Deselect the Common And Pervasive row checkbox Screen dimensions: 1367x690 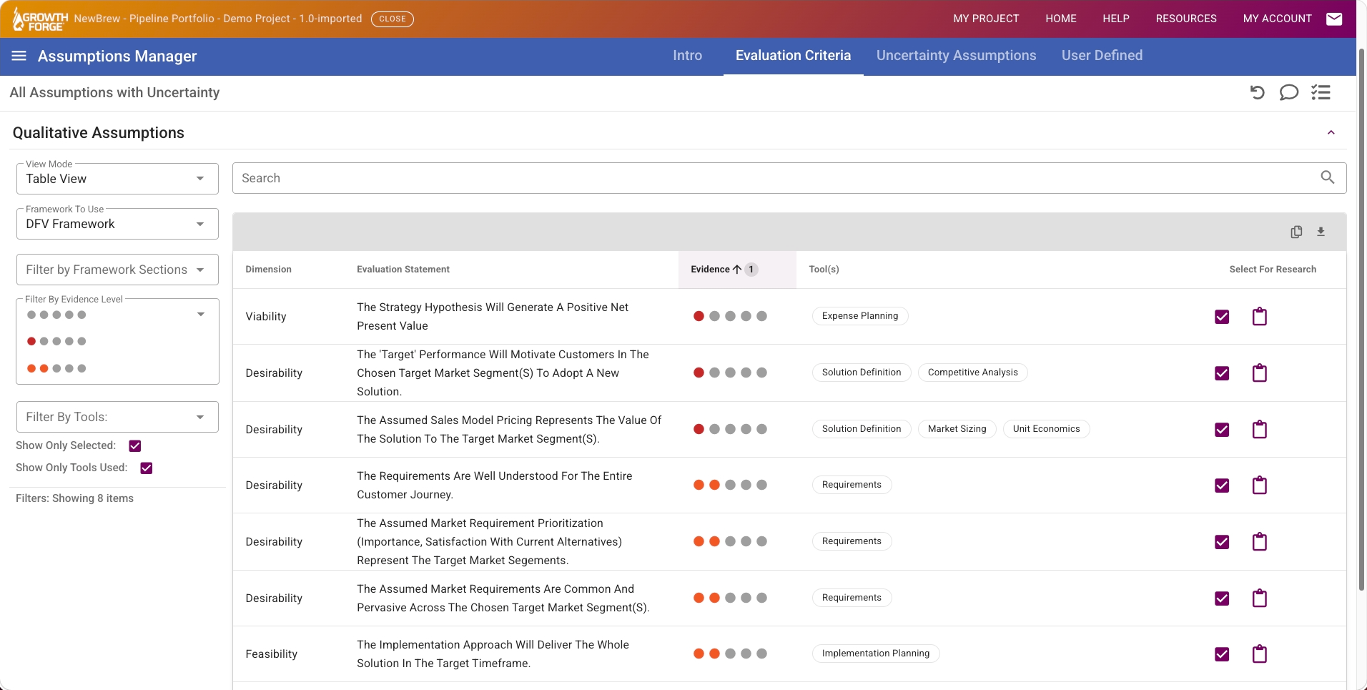[x=1222, y=598]
